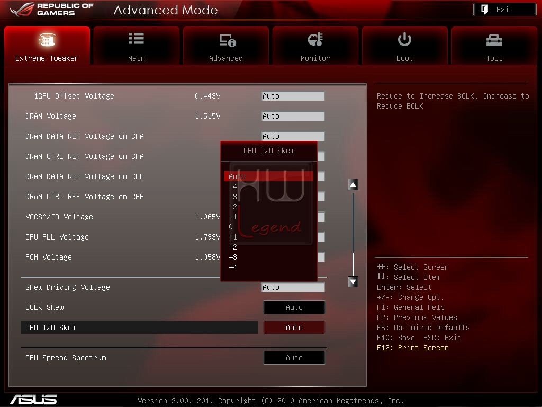Focus the DRAM Voltage Auto field
The width and height of the screenshot is (542, 407).
[293, 116]
